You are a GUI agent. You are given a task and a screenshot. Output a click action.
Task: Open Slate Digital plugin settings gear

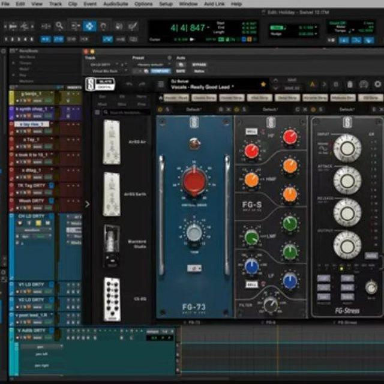[377, 84]
